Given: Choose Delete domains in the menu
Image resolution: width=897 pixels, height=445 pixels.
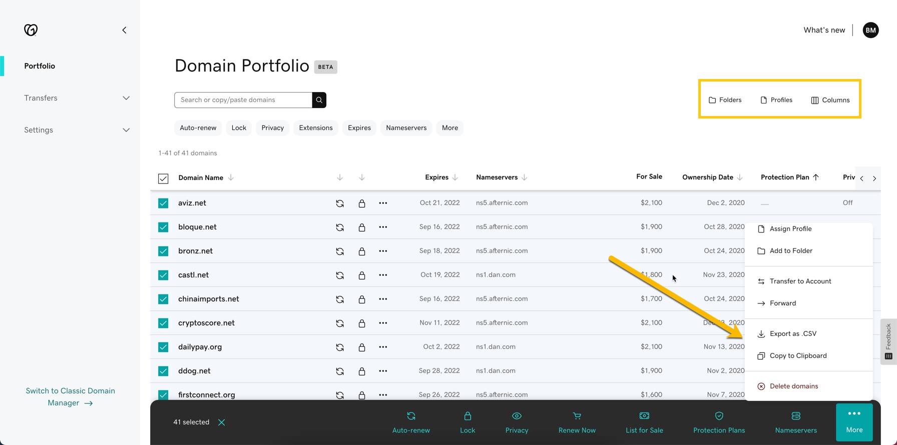Looking at the screenshot, I should [793, 386].
